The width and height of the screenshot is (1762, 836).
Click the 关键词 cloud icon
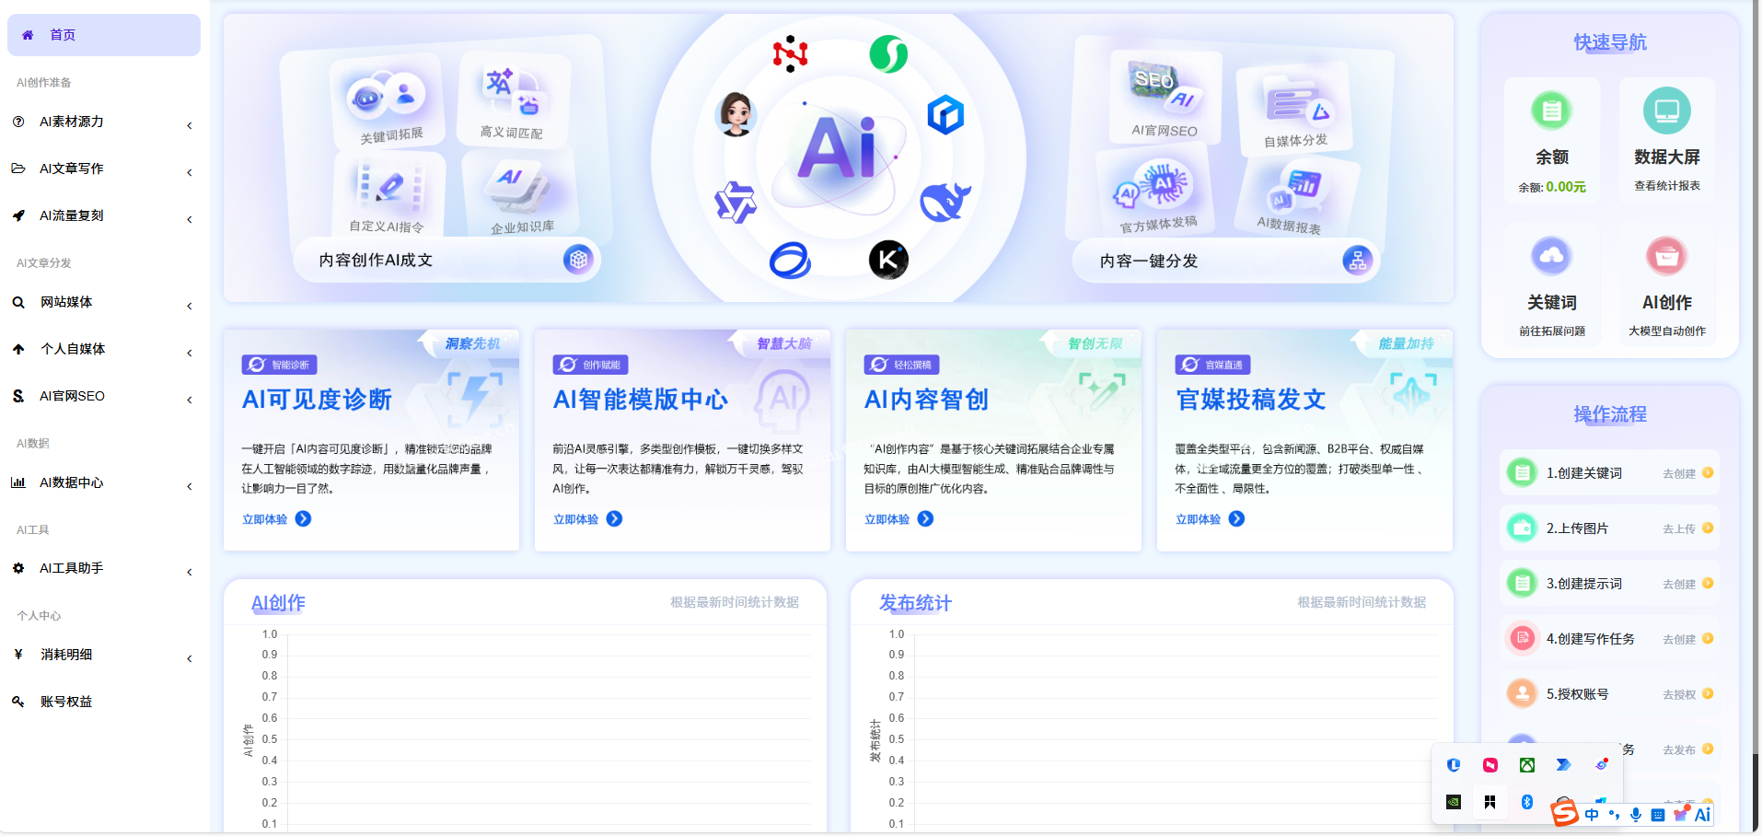pyautogui.click(x=1551, y=257)
